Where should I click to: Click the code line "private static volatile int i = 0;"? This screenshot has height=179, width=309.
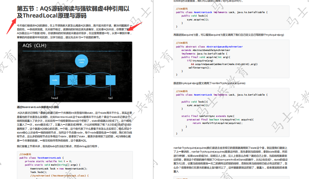(x=48, y=161)
